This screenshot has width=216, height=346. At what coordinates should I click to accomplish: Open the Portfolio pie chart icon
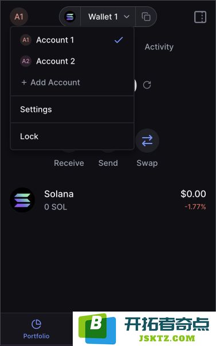pyautogui.click(x=36, y=324)
